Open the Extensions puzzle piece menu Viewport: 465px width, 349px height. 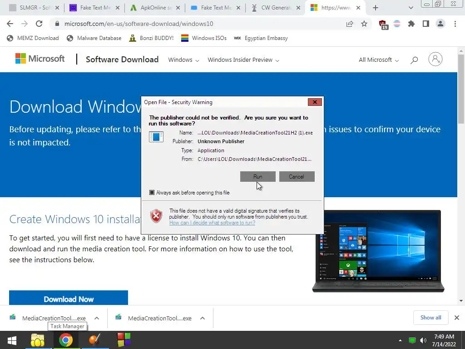[x=411, y=24]
